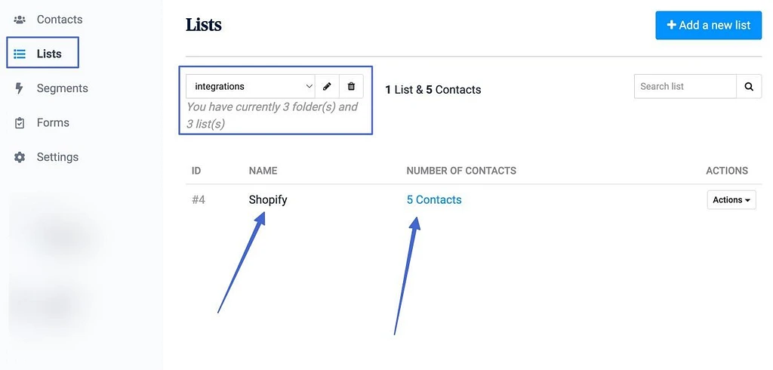Focus the Search list input field
The image size is (773, 370).
(x=685, y=86)
